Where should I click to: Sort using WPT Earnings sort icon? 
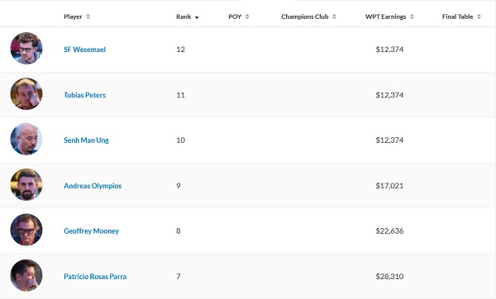(x=412, y=17)
